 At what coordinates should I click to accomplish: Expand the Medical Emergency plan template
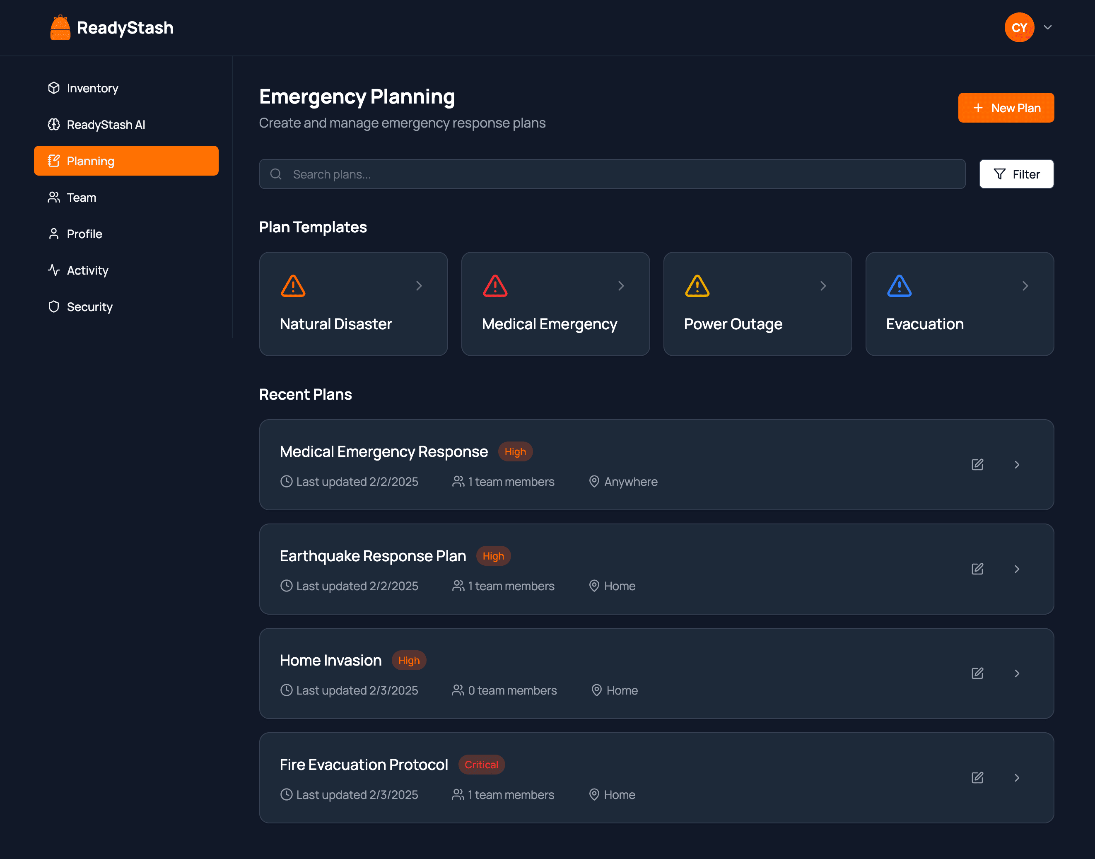621,286
